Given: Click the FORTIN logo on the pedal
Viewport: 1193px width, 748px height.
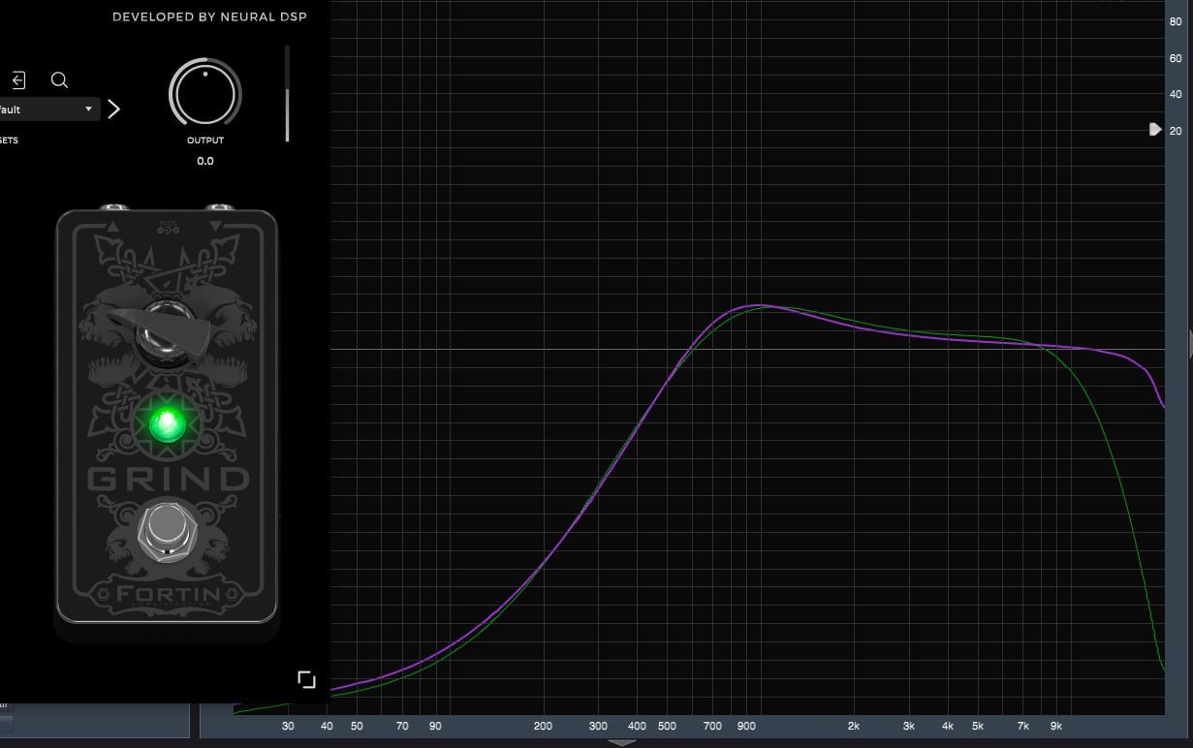Looking at the screenshot, I should (x=169, y=594).
